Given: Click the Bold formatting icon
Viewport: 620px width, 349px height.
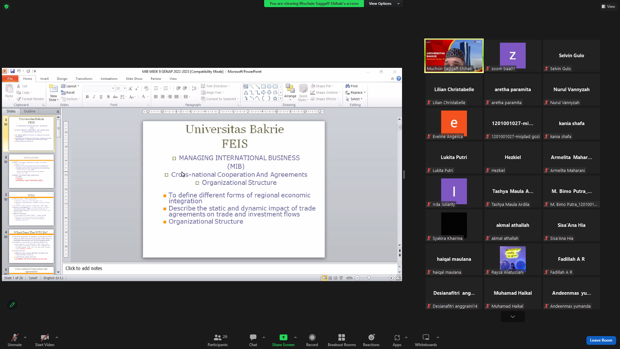Looking at the screenshot, I should point(87,97).
